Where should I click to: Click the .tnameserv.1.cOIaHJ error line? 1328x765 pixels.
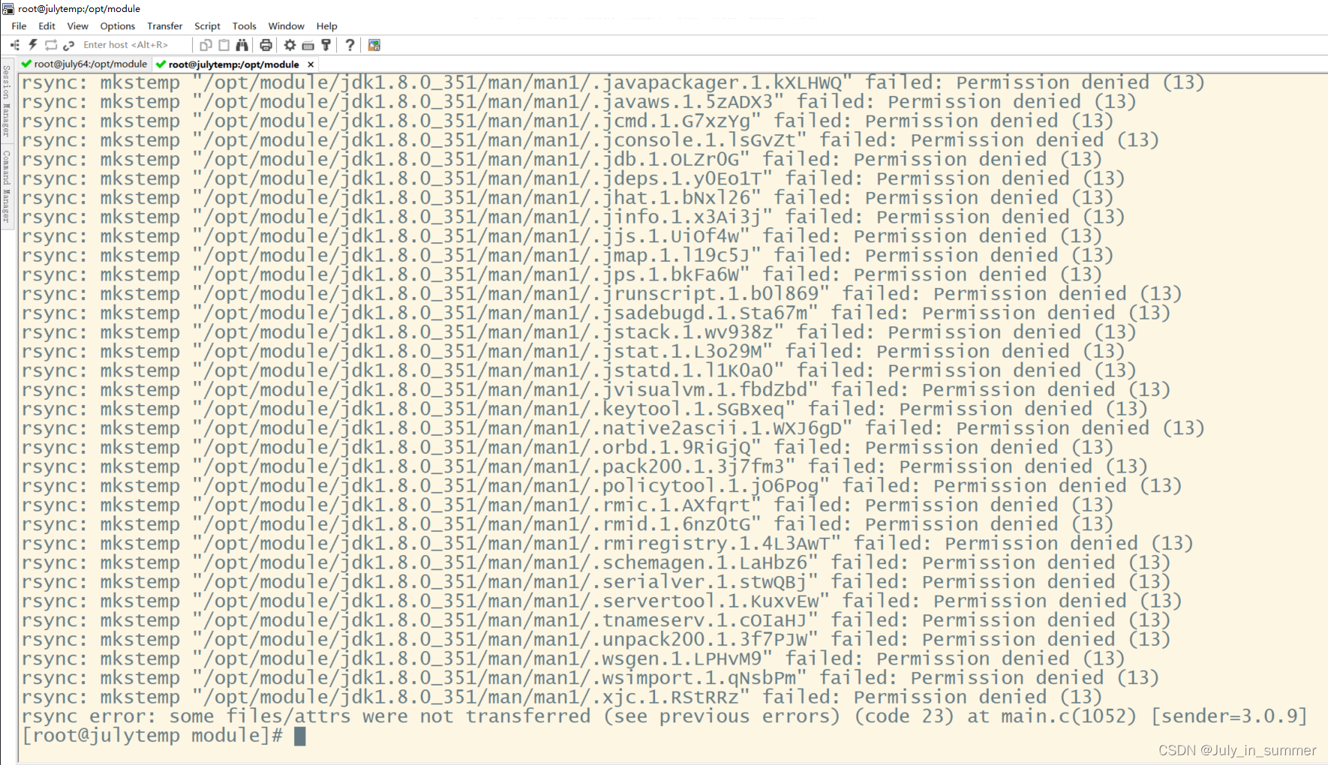tap(596, 620)
